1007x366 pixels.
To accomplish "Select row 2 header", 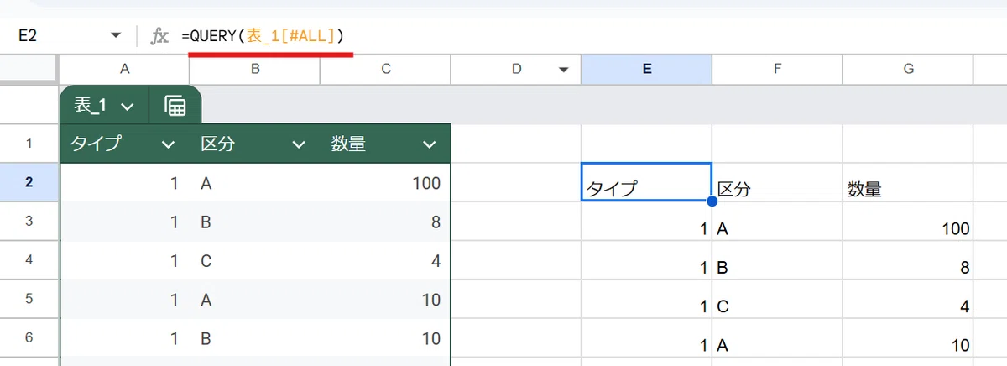I will [29, 182].
